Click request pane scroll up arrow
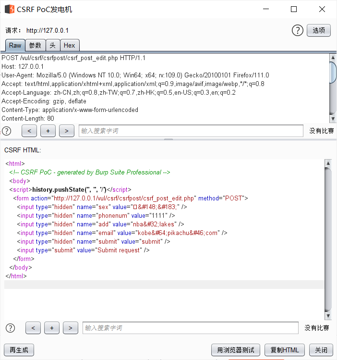Viewport: 337px width, 360px height. coord(333,57)
